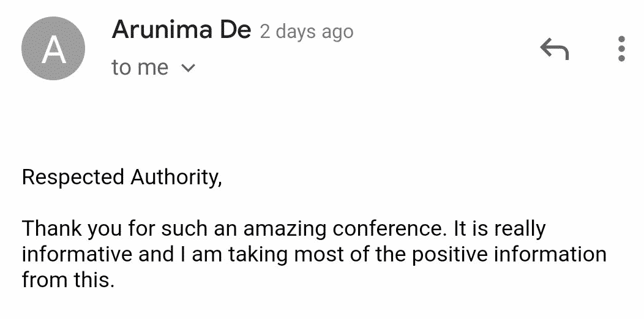Tap the 'to me' recipient label
The height and width of the screenshot is (319, 644).
(x=140, y=67)
